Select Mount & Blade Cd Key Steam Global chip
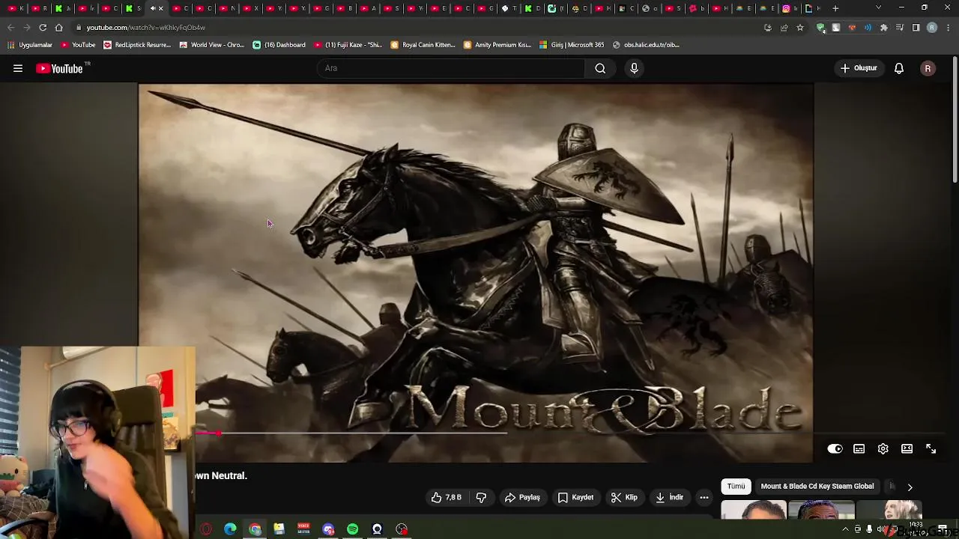The height and width of the screenshot is (539, 959). tap(817, 487)
